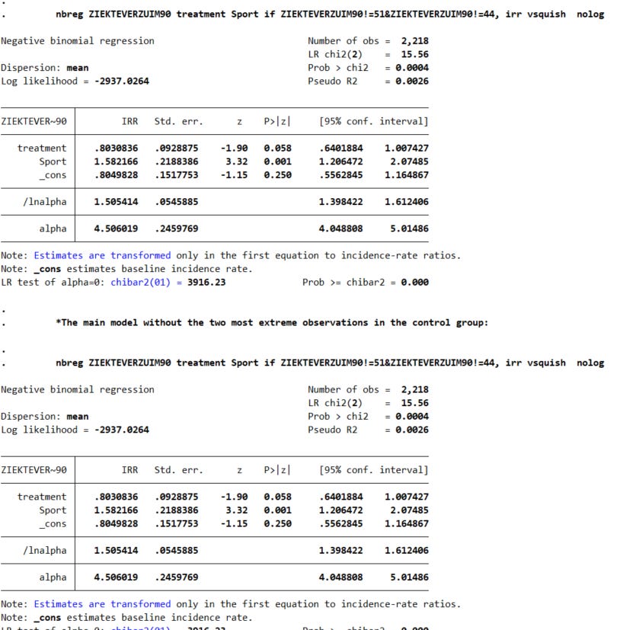Select _cons IRR .8049828 in first table
The height and width of the screenshot is (630, 617).
[117, 175]
